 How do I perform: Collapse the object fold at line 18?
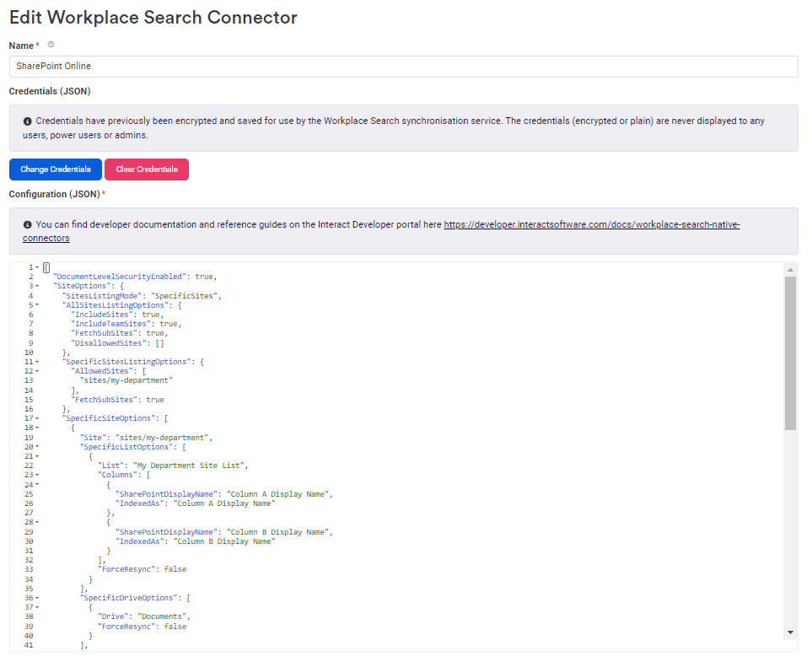coord(37,428)
